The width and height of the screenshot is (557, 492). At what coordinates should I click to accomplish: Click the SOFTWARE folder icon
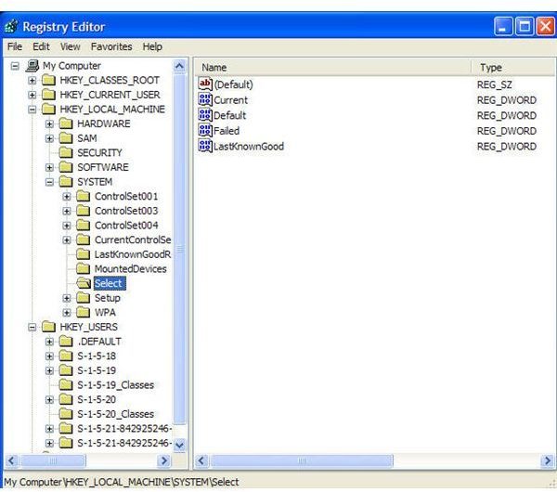pos(66,167)
